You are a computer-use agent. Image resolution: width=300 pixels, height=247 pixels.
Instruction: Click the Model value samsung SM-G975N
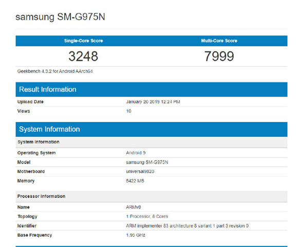(147, 162)
